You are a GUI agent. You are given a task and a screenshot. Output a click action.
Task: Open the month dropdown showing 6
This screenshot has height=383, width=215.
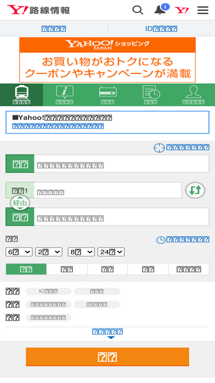(x=19, y=252)
